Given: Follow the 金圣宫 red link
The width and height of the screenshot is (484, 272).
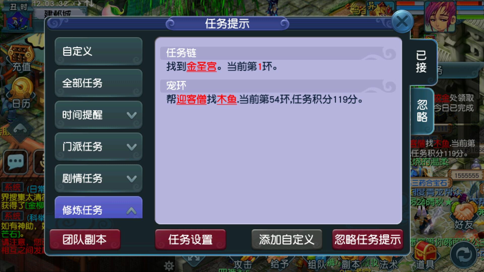Looking at the screenshot, I should [x=201, y=67].
